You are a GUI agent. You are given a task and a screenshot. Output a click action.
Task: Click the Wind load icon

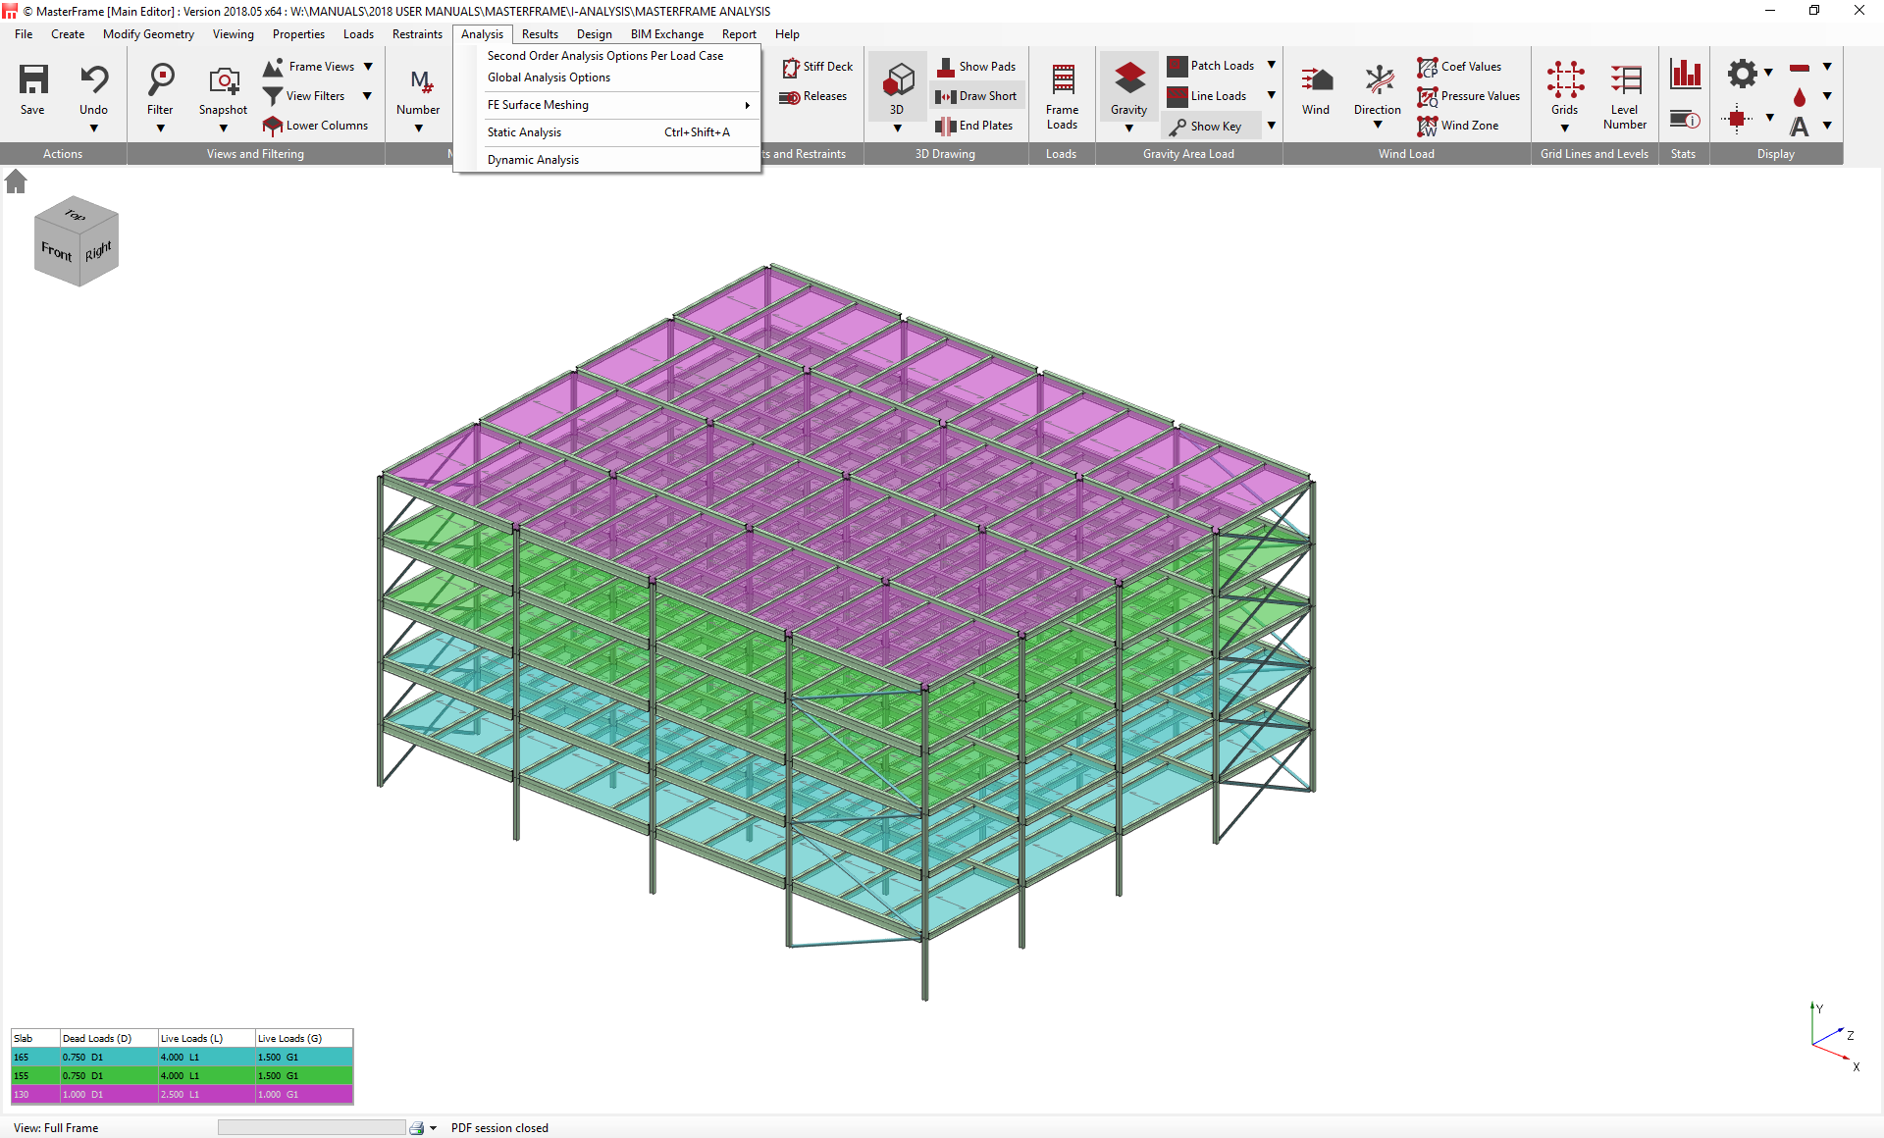pyautogui.click(x=1315, y=79)
